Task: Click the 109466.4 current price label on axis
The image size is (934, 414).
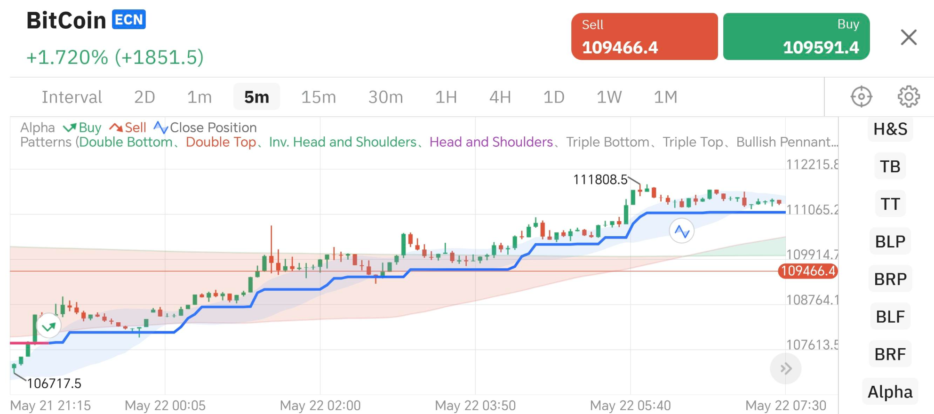Action: tap(807, 271)
